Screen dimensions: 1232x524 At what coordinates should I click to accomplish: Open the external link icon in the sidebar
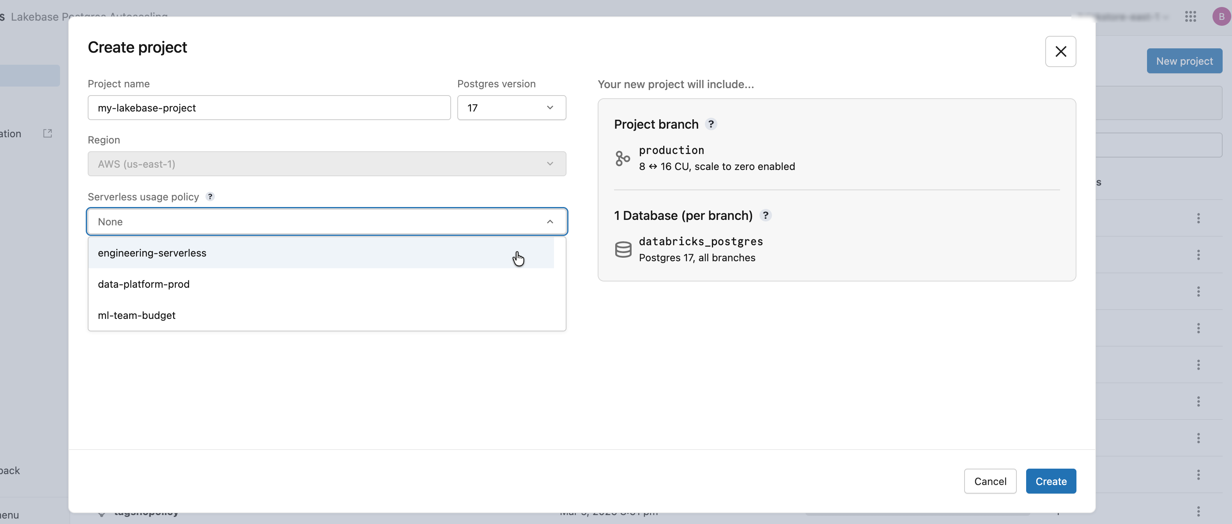(x=47, y=133)
